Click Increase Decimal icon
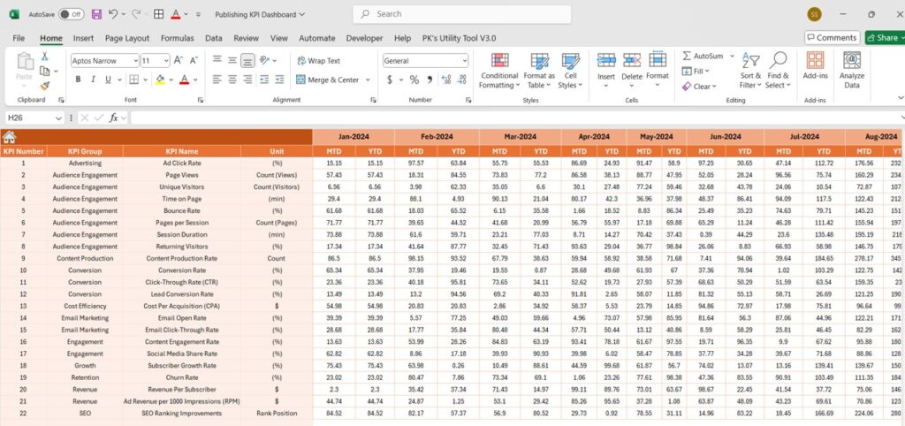Image resolution: width=905 pixels, height=426 pixels. click(x=446, y=80)
